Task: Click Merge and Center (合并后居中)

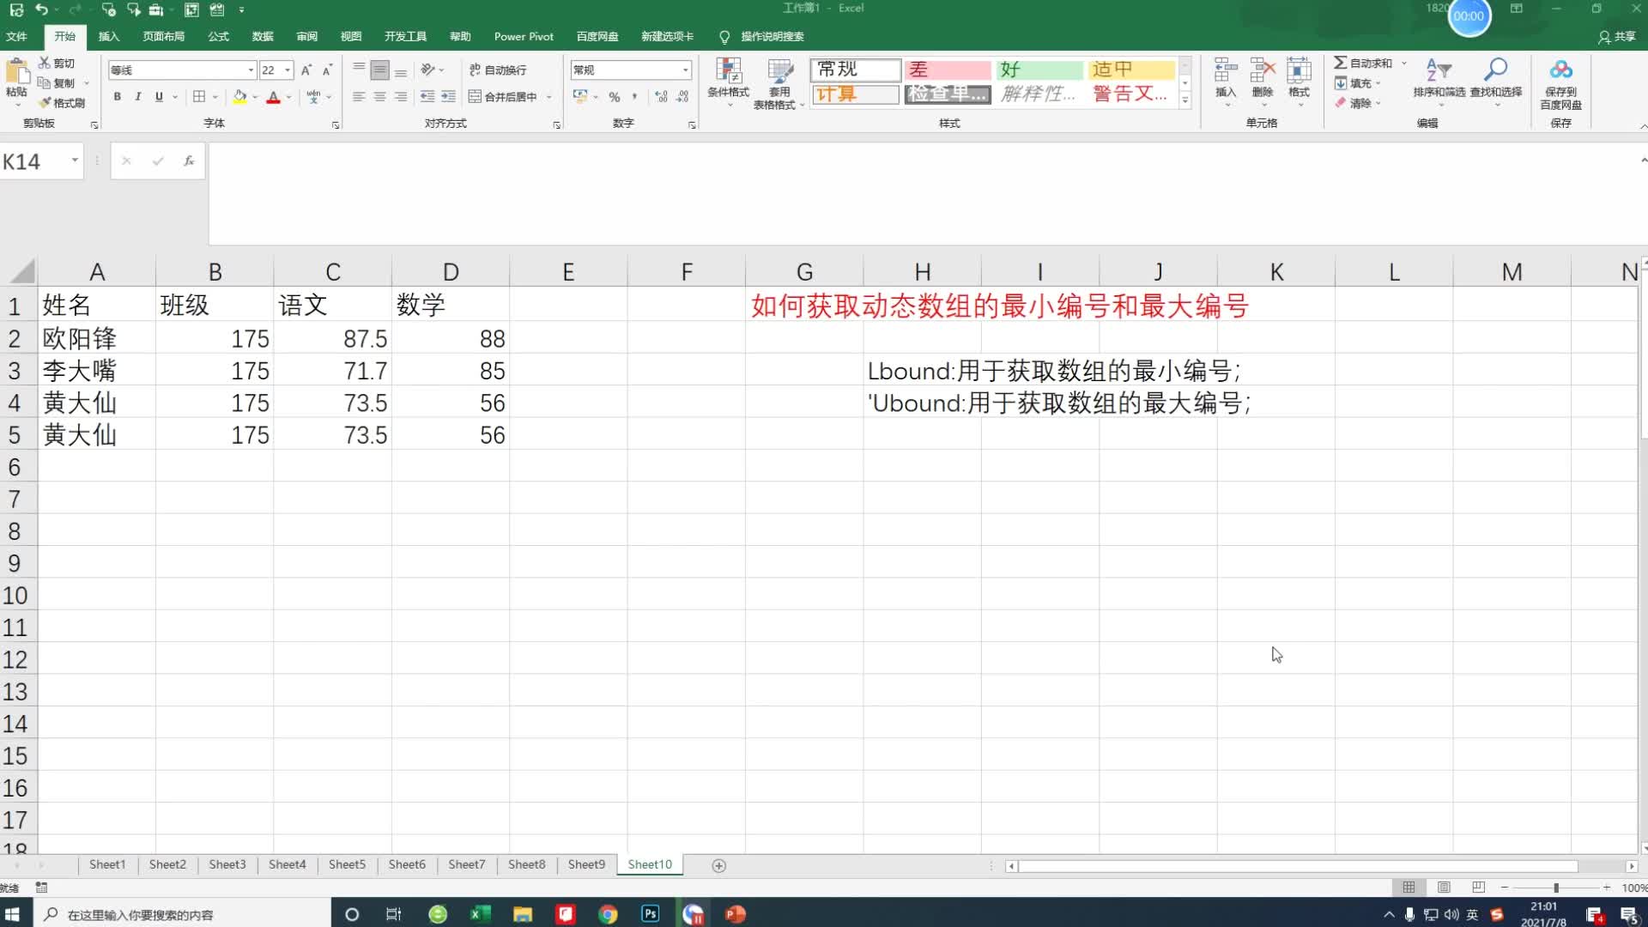Action: pyautogui.click(x=503, y=97)
